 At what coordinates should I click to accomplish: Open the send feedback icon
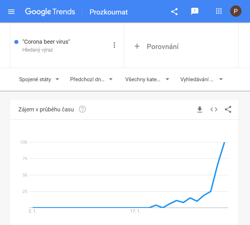195,11
